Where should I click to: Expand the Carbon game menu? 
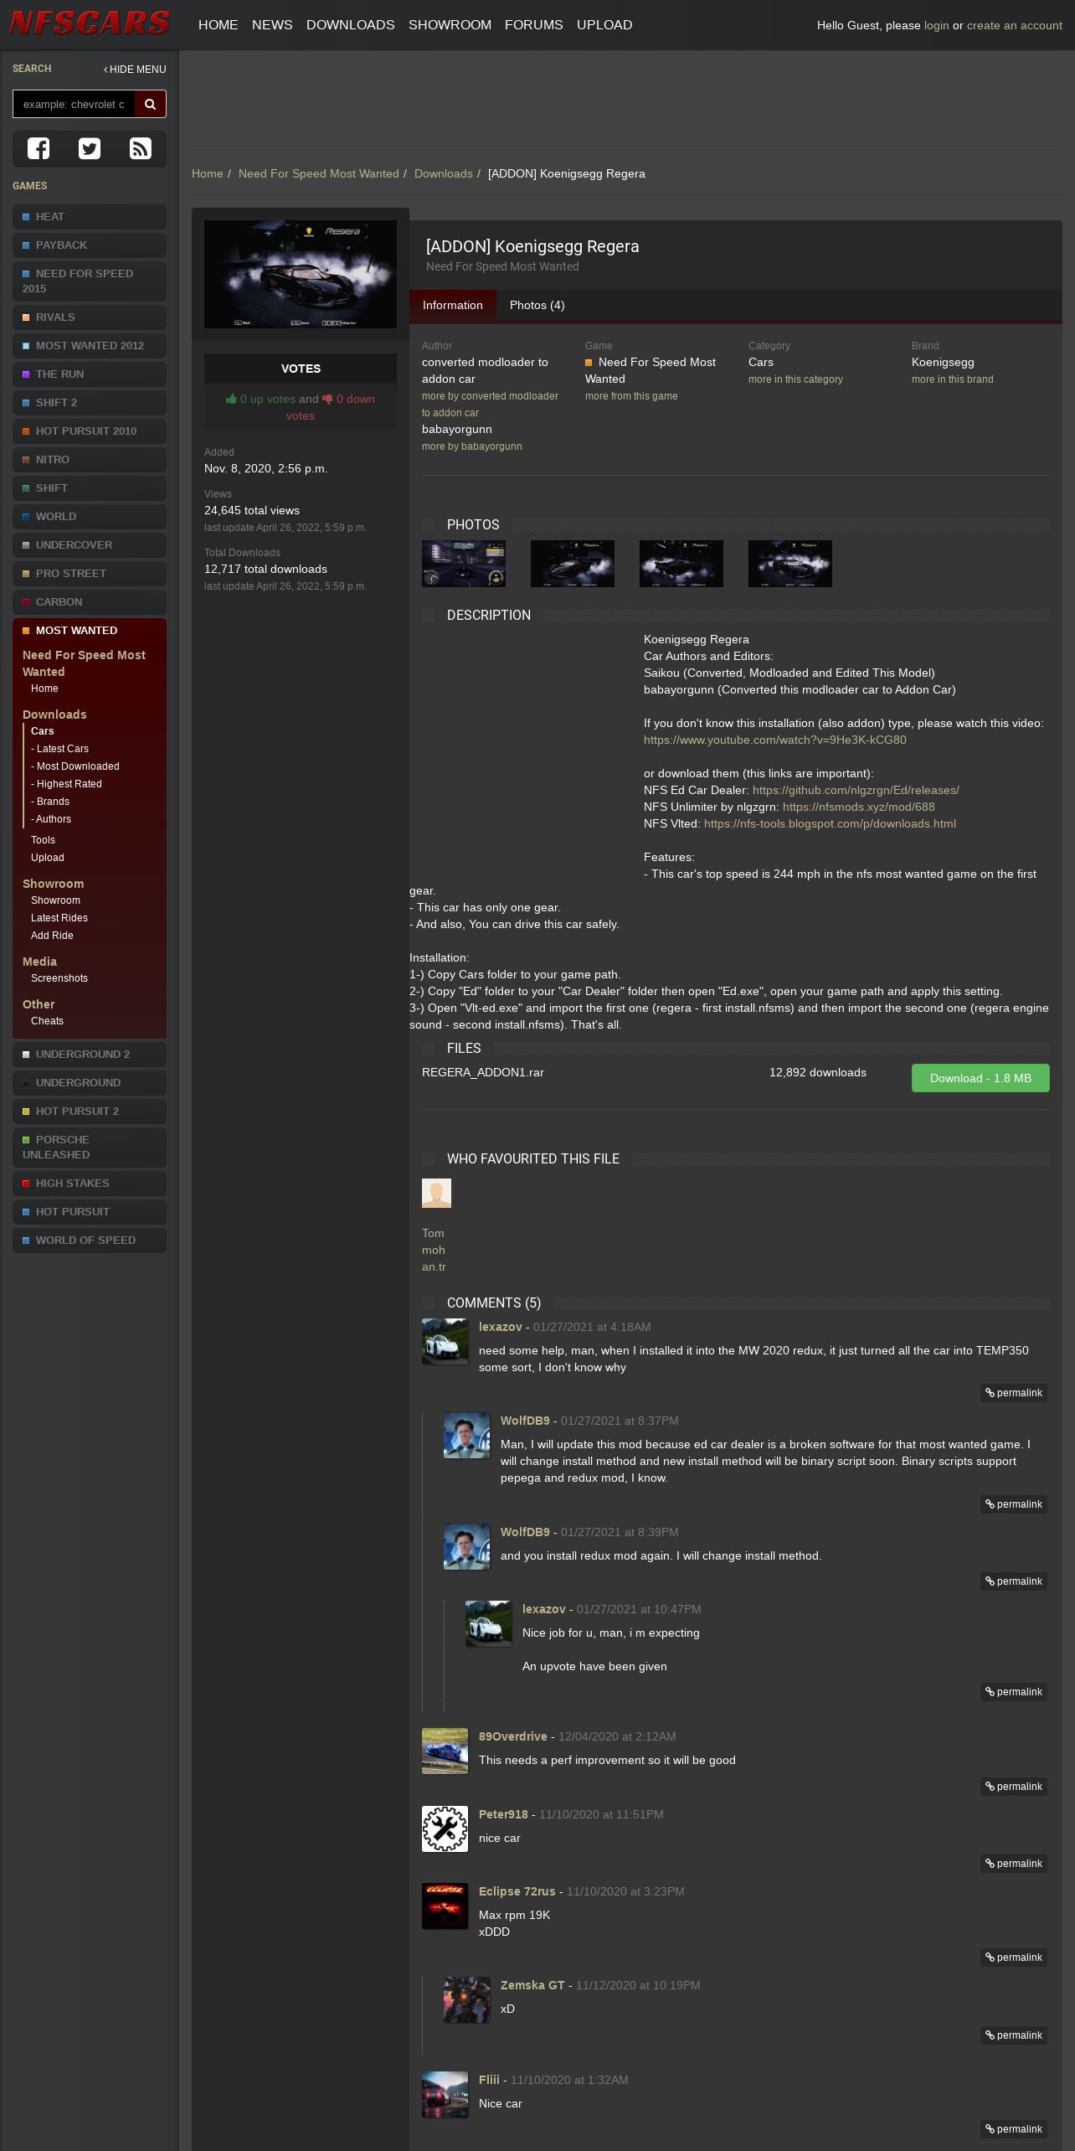click(90, 602)
